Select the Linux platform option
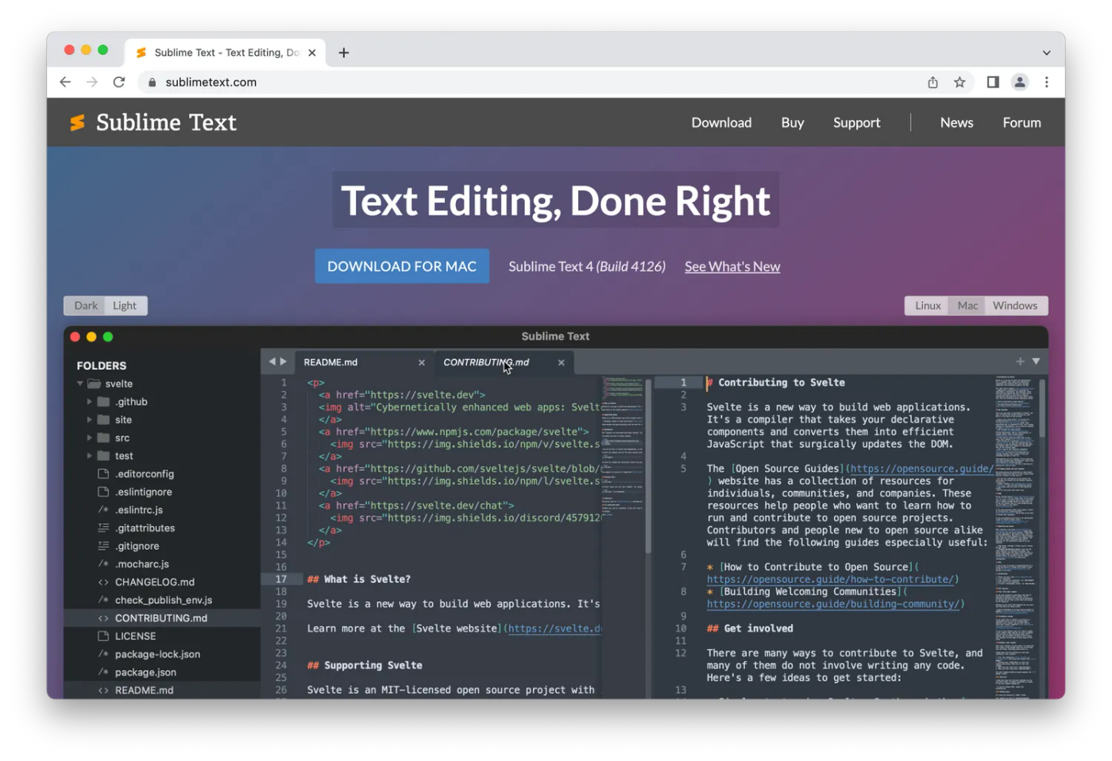 click(926, 305)
